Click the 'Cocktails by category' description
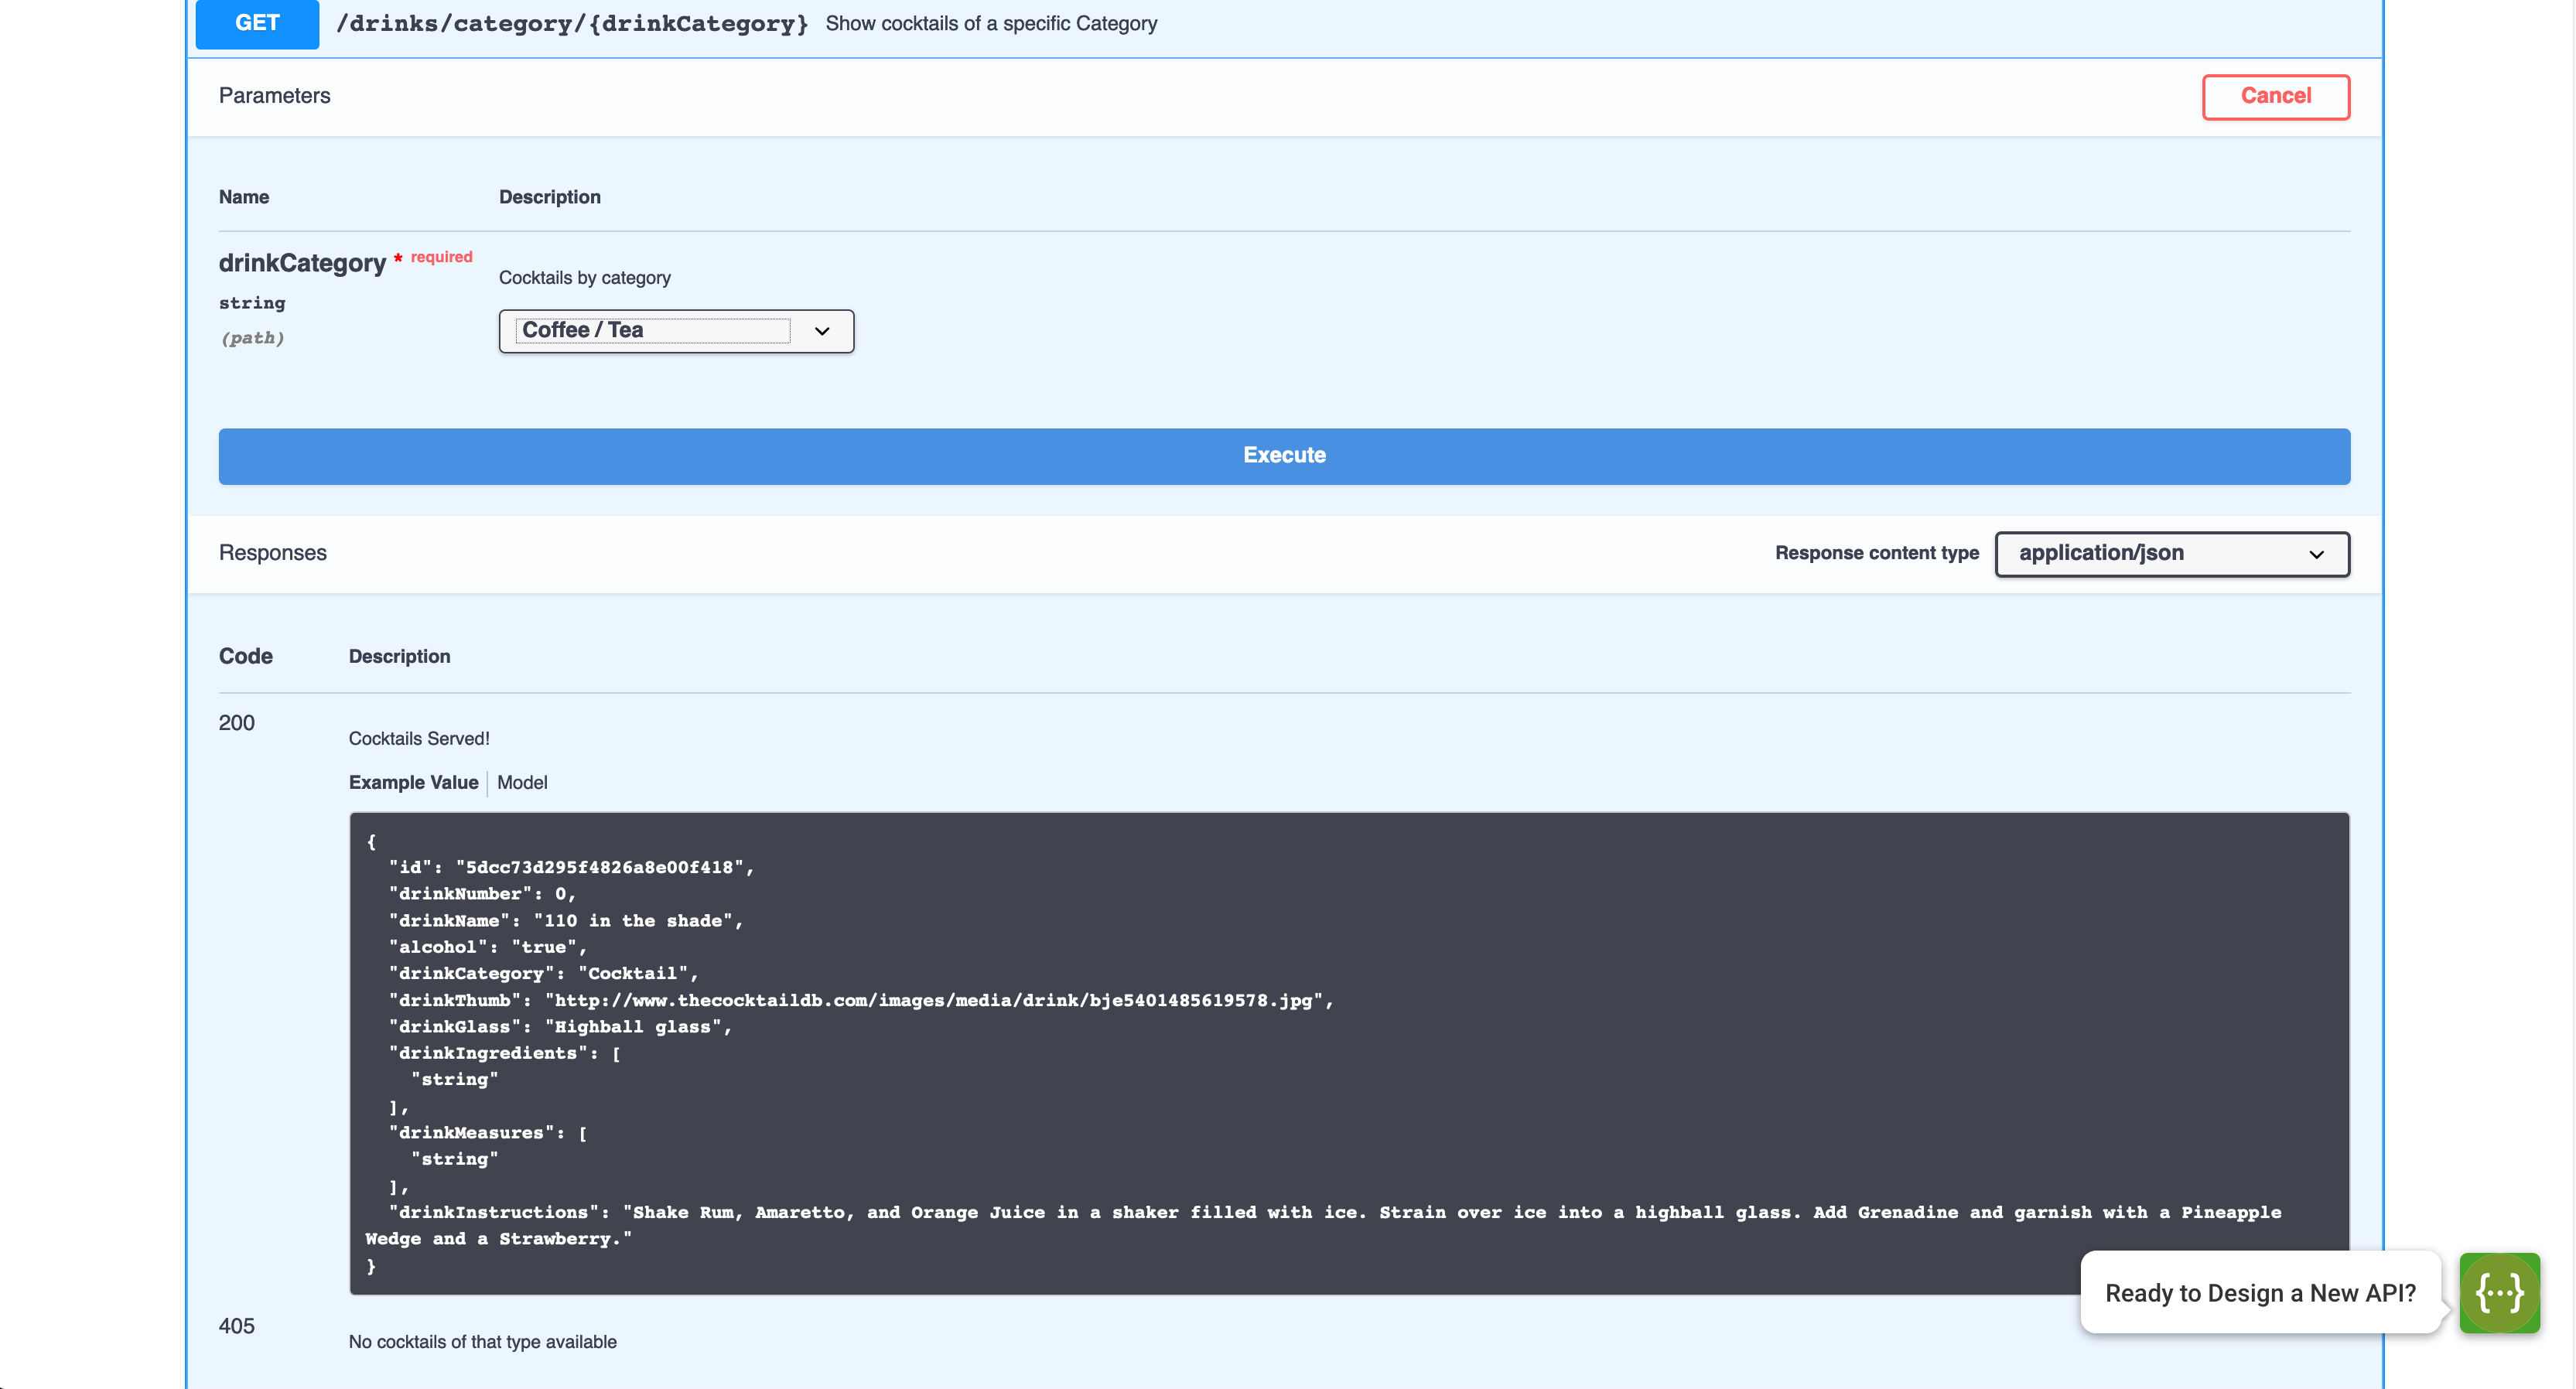Image resolution: width=2576 pixels, height=1389 pixels. click(584, 278)
